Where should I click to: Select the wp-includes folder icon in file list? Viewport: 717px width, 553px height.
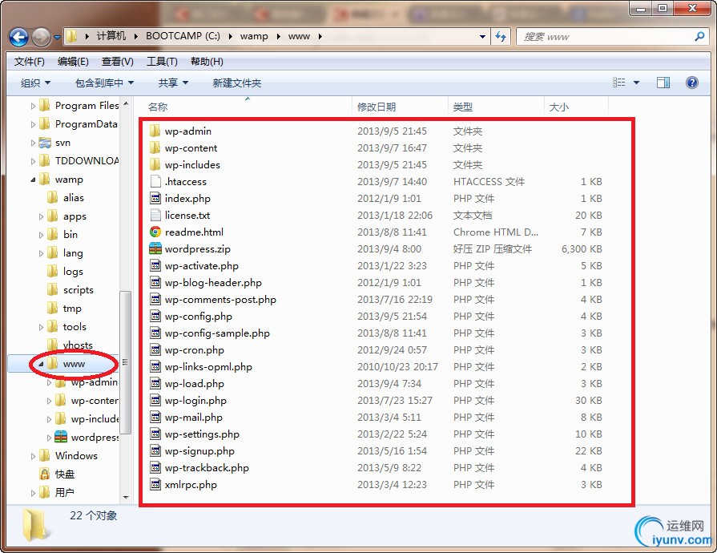click(x=155, y=164)
